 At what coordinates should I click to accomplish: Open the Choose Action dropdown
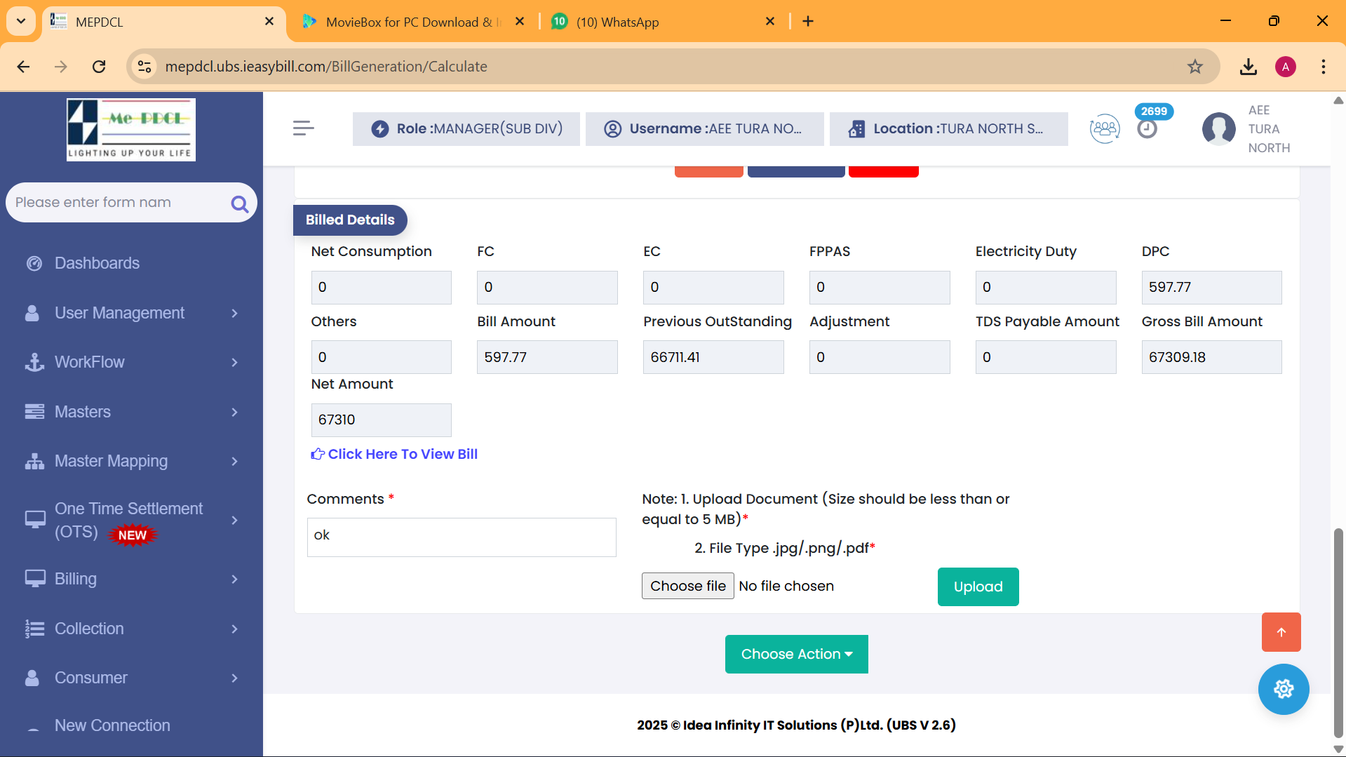pyautogui.click(x=796, y=654)
